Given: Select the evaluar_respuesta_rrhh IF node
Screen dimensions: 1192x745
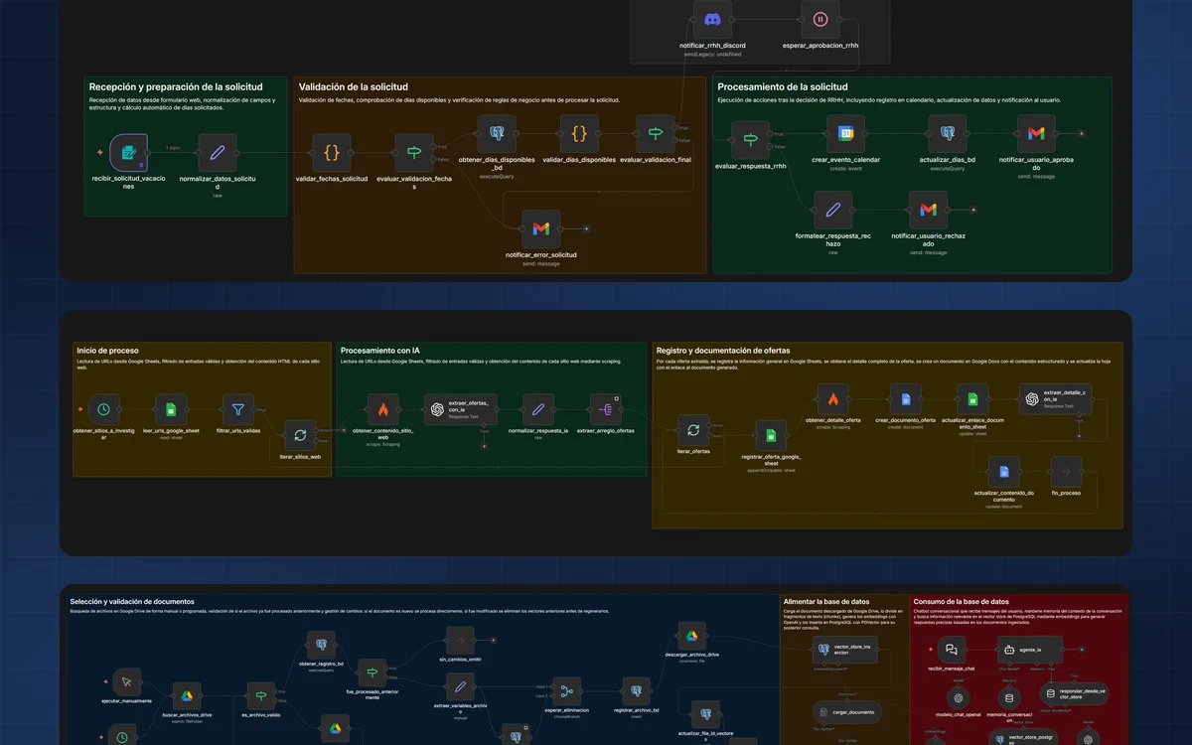Looking at the screenshot, I should [751, 140].
